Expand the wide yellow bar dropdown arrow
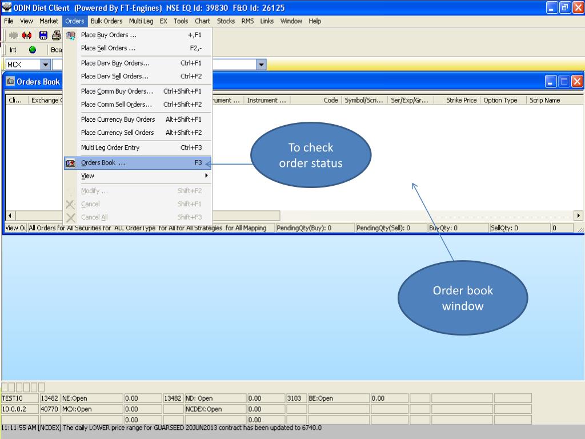Viewport: 585px width, 439px height. [x=261, y=65]
